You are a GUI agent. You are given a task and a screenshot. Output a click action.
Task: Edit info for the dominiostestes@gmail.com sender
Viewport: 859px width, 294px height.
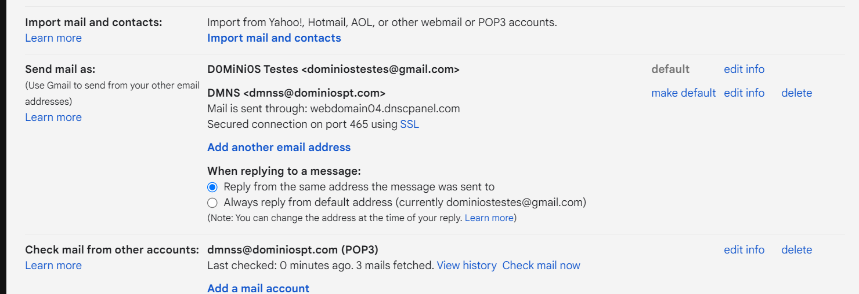point(744,69)
